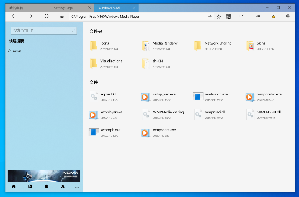
Task: Select wmpnssci.dll file
Action: point(210,115)
